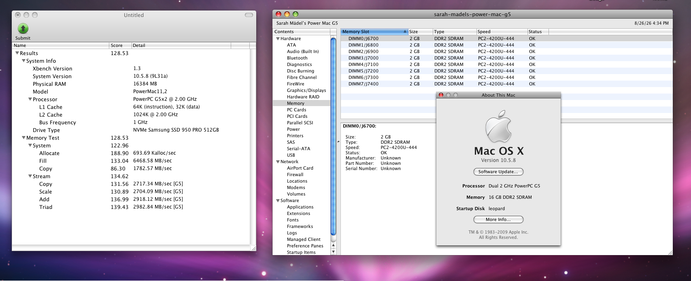
Task: Select the DIMM5/J7200 memory slot row
Action: click(506, 71)
